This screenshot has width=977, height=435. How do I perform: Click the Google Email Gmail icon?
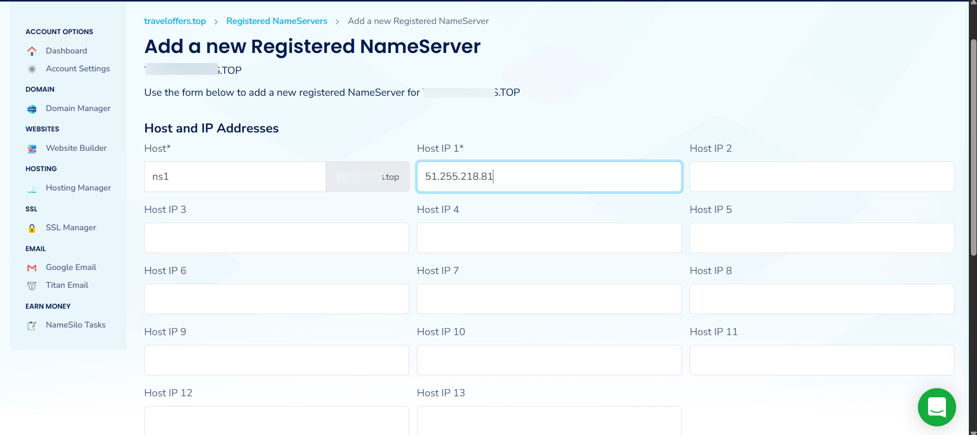pyautogui.click(x=32, y=268)
